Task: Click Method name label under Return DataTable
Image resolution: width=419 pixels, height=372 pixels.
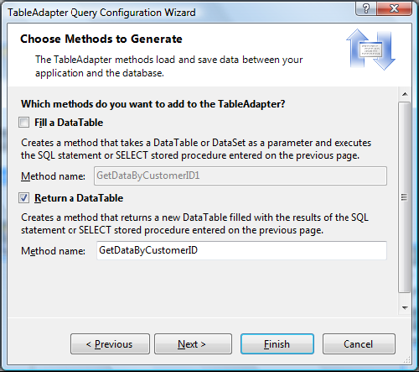Action: coord(53,251)
